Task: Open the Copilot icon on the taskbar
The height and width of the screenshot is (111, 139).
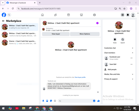Action: [10, 108]
